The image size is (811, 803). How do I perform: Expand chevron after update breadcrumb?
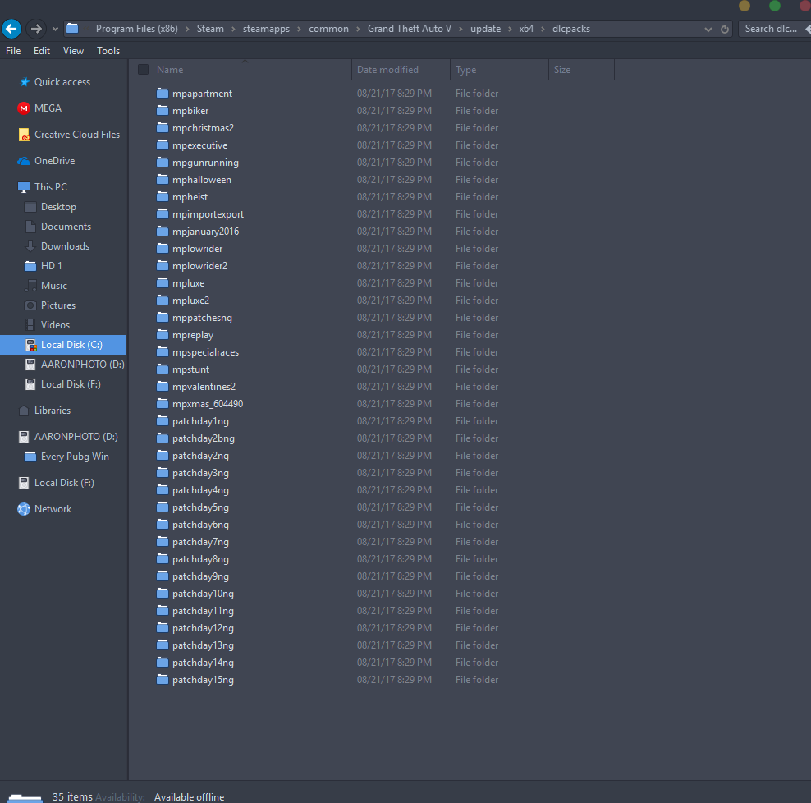510,29
